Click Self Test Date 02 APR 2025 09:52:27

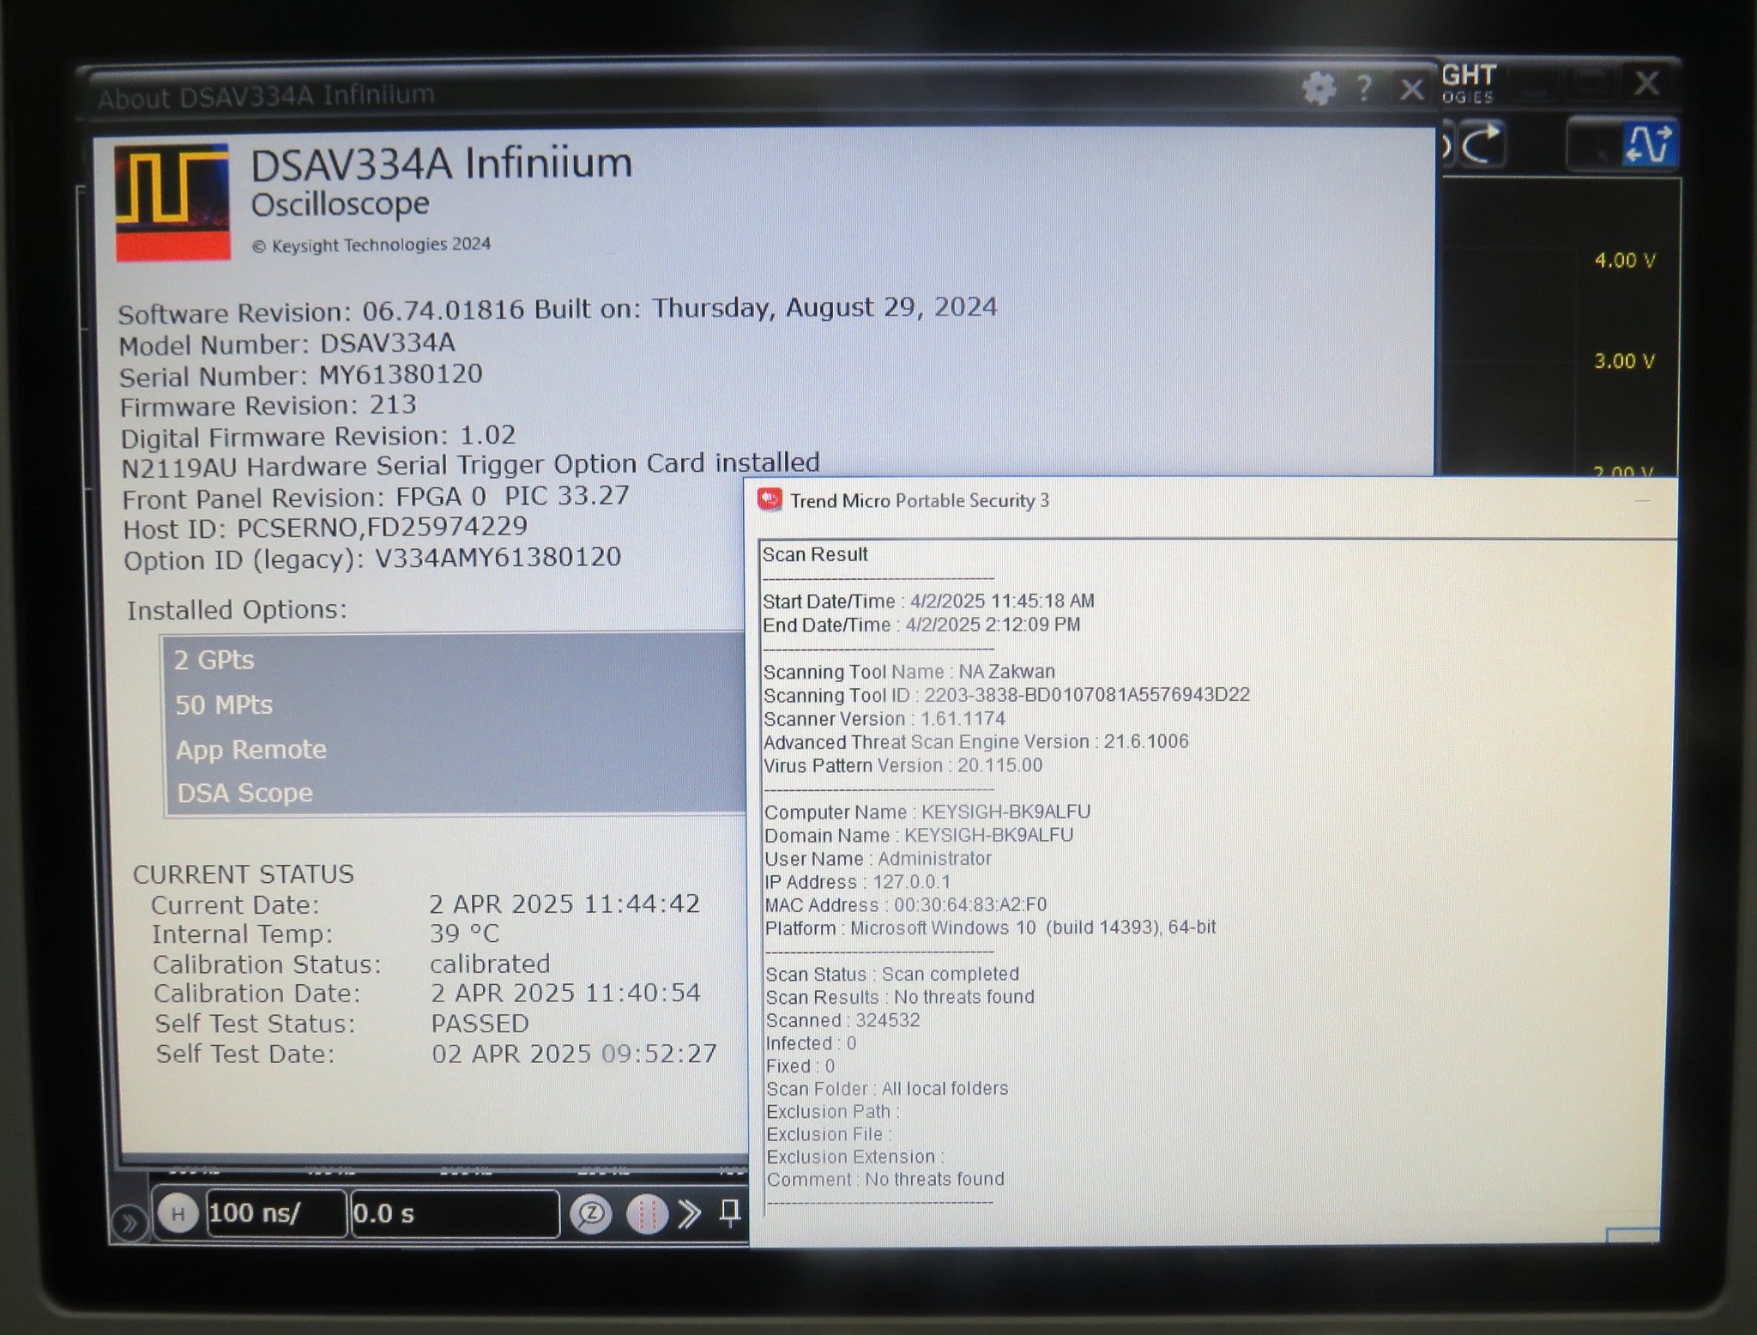(x=574, y=1054)
